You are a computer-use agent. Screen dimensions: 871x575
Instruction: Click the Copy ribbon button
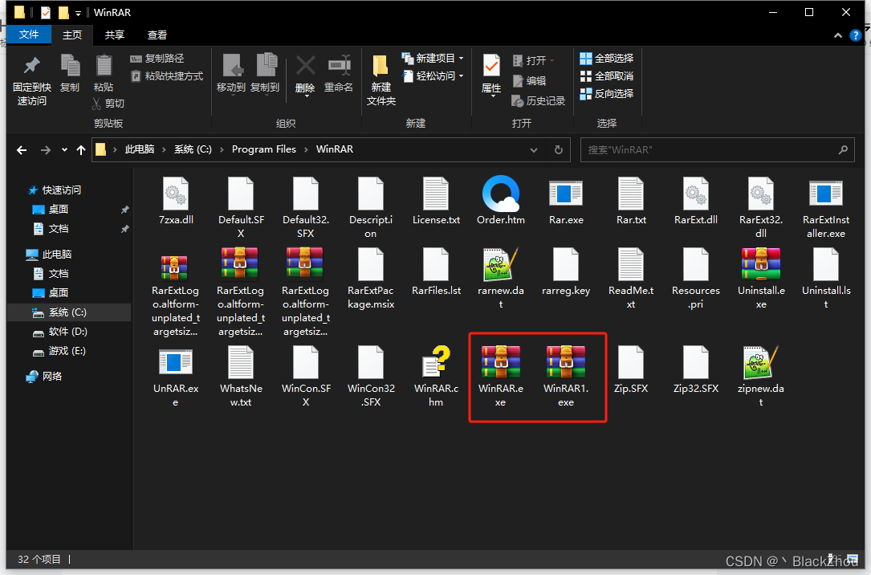(70, 73)
